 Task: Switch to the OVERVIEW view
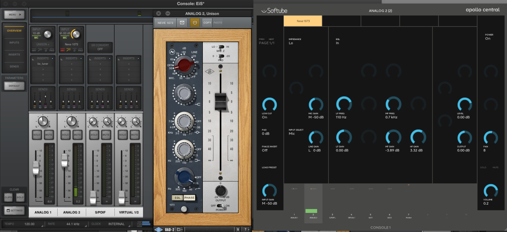click(14, 31)
